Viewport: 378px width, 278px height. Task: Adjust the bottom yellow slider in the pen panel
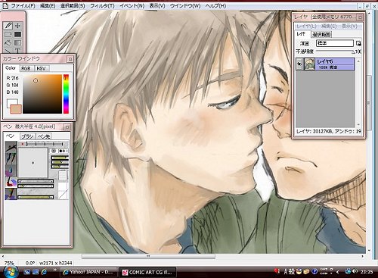(36, 197)
